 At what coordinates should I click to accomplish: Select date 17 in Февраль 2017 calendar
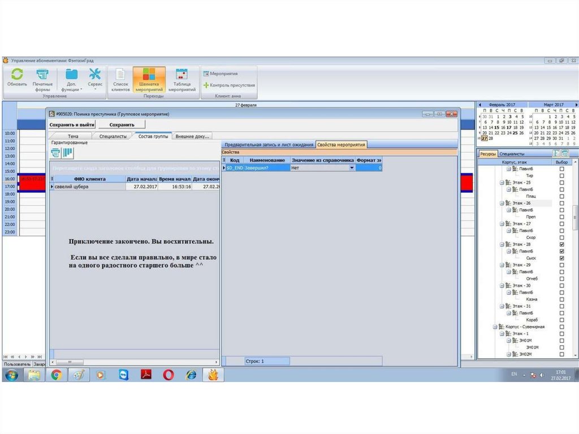pyautogui.click(x=509, y=127)
